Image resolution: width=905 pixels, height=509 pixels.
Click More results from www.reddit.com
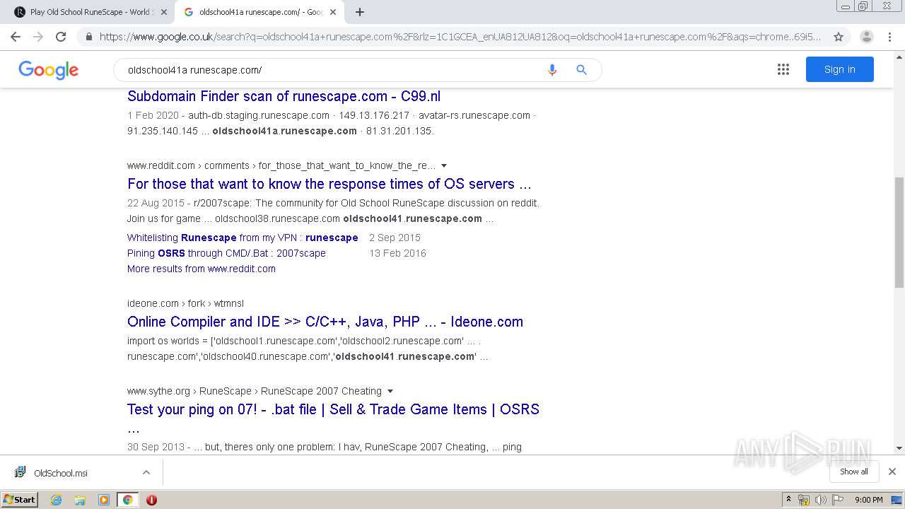tap(202, 269)
